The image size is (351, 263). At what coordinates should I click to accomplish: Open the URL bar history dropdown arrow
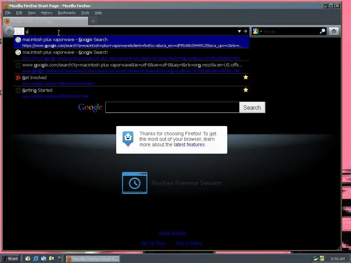[239, 31]
